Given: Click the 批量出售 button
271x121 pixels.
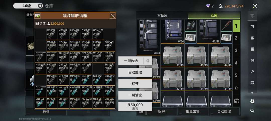Looking at the screenshot, I should [193, 111].
